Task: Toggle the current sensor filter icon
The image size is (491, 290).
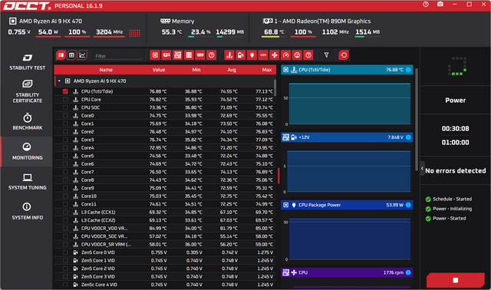Action: pos(263,55)
